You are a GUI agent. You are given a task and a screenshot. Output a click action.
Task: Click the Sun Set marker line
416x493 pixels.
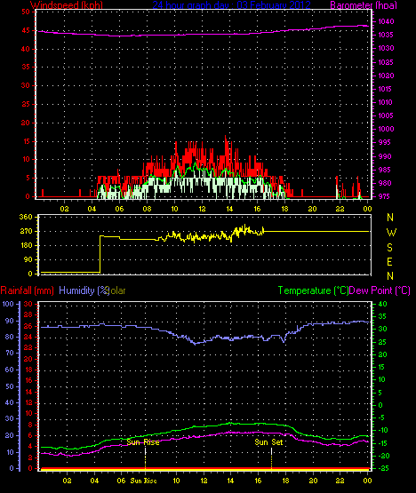click(x=271, y=457)
